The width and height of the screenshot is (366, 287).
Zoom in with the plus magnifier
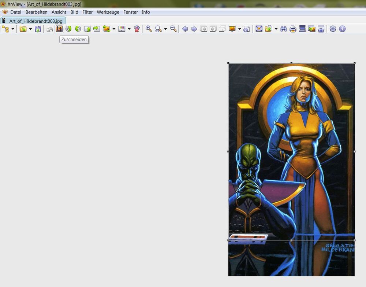pos(149,29)
